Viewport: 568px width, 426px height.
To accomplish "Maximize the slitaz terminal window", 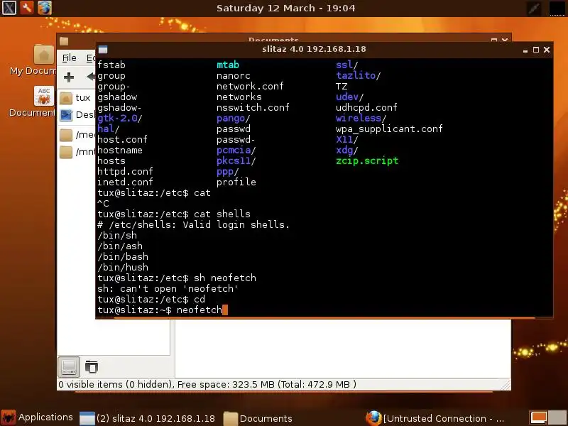I will click(x=536, y=50).
